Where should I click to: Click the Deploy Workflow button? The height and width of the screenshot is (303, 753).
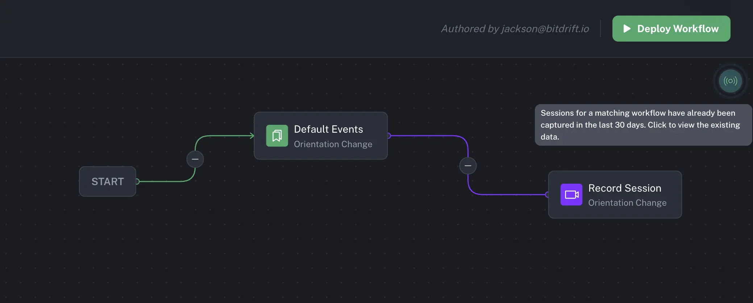tap(671, 29)
